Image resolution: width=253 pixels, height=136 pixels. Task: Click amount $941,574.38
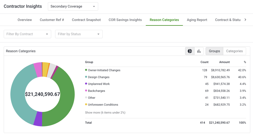coord(222,84)
